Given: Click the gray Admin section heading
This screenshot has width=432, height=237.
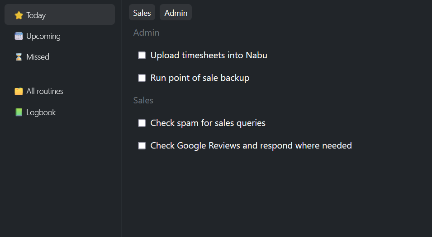Looking at the screenshot, I should pyautogui.click(x=146, y=33).
